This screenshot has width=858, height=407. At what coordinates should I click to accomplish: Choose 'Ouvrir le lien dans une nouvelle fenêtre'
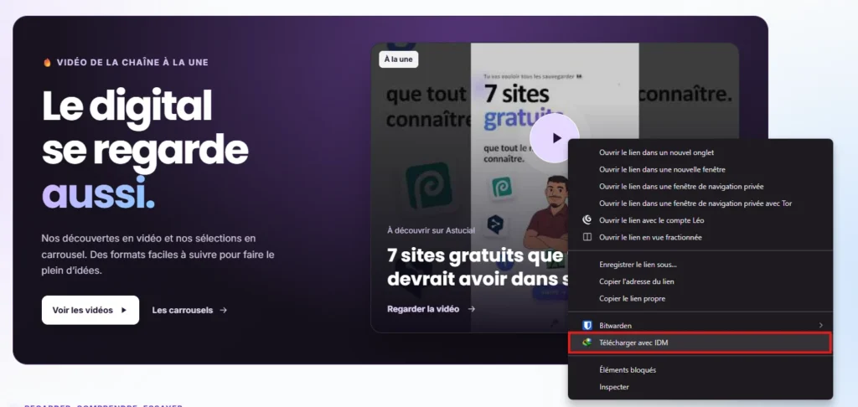[700, 169]
